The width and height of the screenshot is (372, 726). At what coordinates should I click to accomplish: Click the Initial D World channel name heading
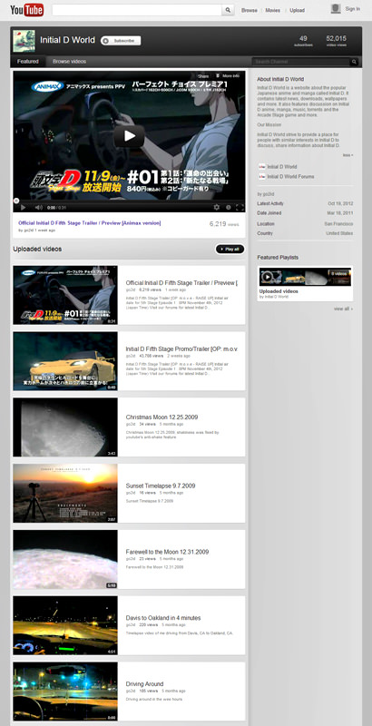coord(67,40)
